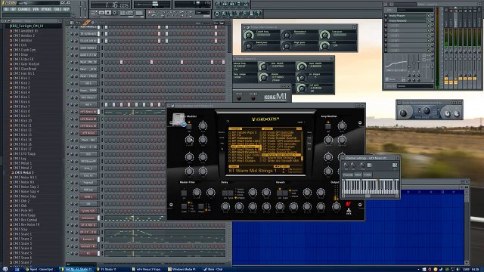
Task: Click the song position time display
Action: tap(110, 5)
